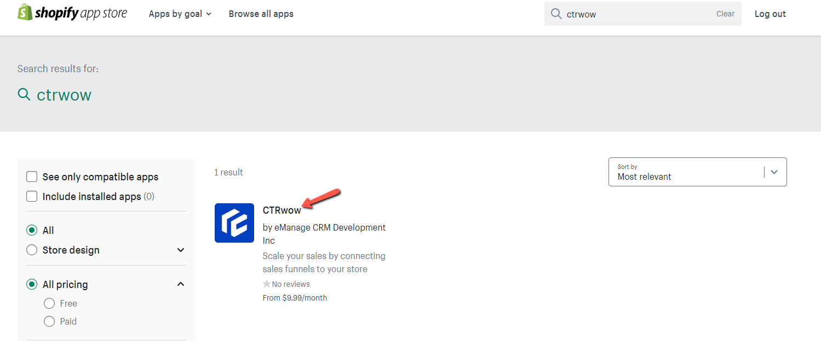Choose the Free pricing option
821x341 pixels.
pyautogui.click(x=49, y=303)
